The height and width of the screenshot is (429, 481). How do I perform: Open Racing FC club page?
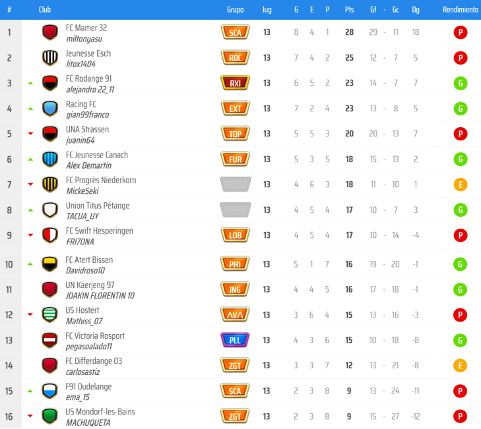81,104
